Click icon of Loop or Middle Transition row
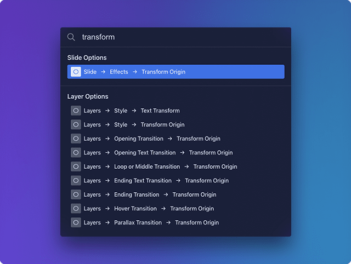The height and width of the screenshot is (264, 351). click(x=76, y=167)
